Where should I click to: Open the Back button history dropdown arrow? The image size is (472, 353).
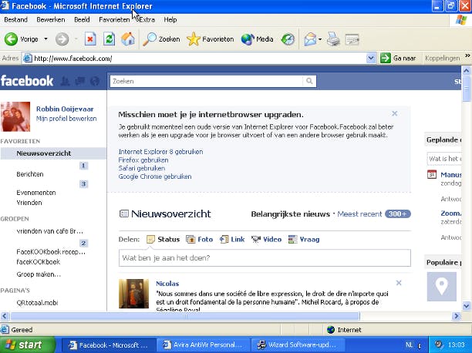pos(46,39)
